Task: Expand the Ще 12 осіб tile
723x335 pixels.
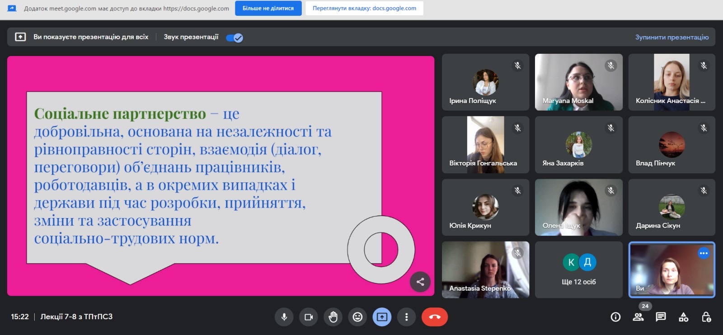Action: click(578, 270)
